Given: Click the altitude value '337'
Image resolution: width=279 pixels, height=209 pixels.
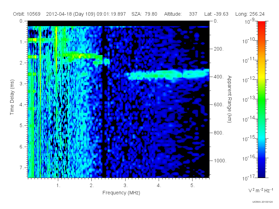Looking at the screenshot, I should click(193, 14).
